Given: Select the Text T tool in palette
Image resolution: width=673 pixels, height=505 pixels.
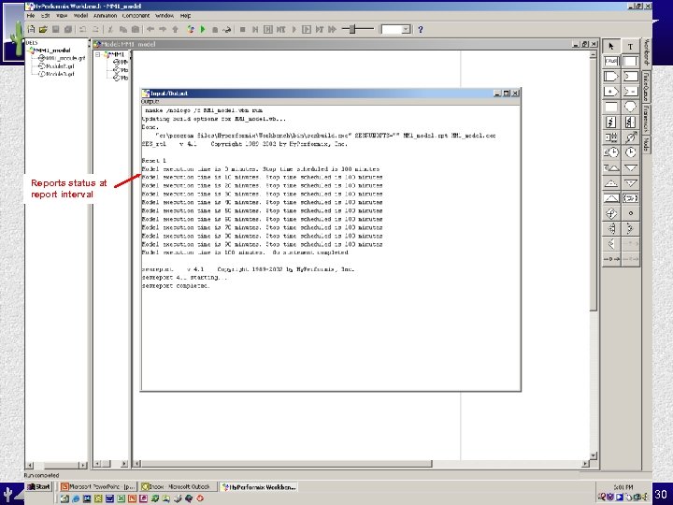Looking at the screenshot, I should (630, 47).
